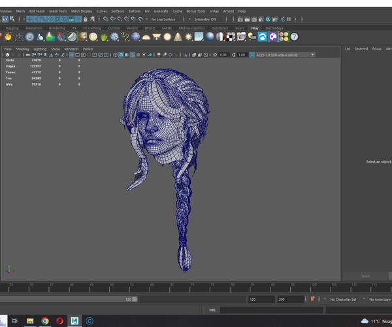This screenshot has width=392, height=327.
Task: Click the V-Ray spotlight cone shelf icon
Action: click(x=178, y=37)
